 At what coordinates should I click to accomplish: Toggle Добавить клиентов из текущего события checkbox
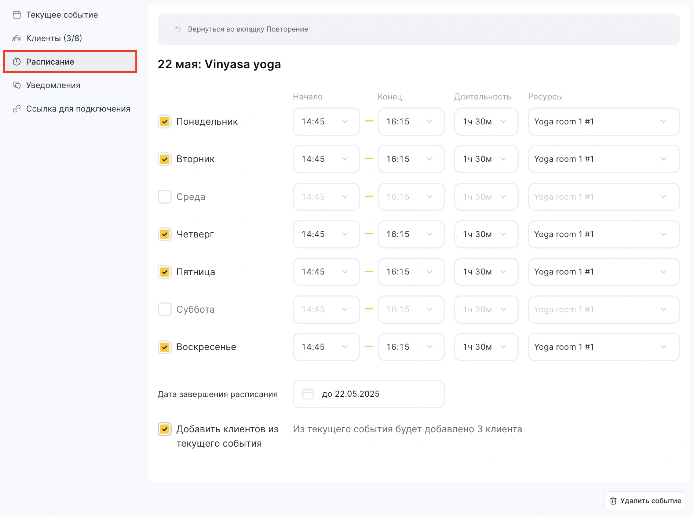click(x=165, y=429)
